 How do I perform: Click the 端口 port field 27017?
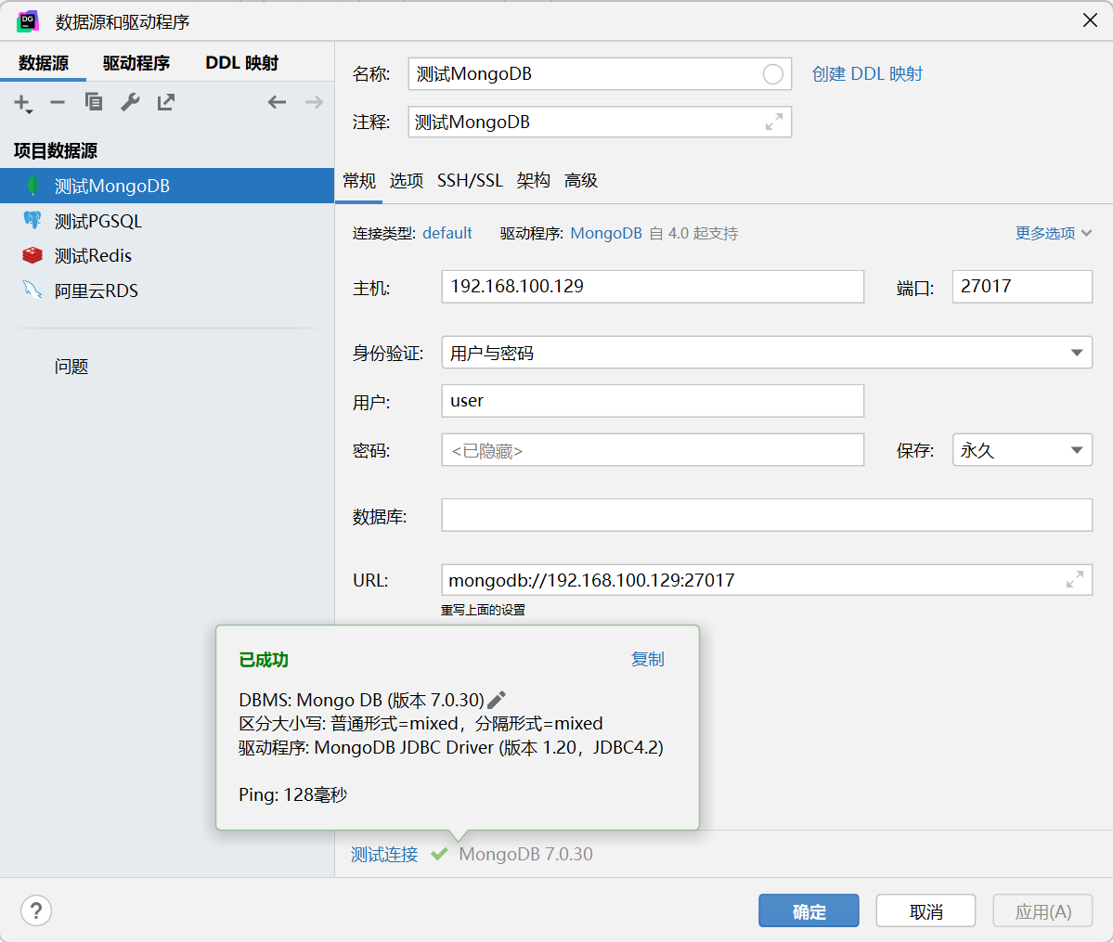1022,286
